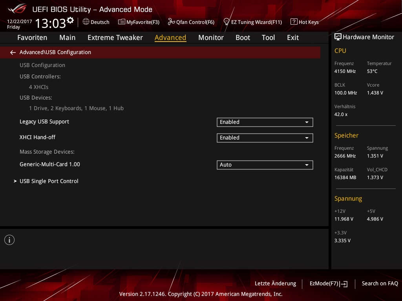402x301 pixels.
Task: Click the gear icon beside the clock
Action: [x=70, y=20]
